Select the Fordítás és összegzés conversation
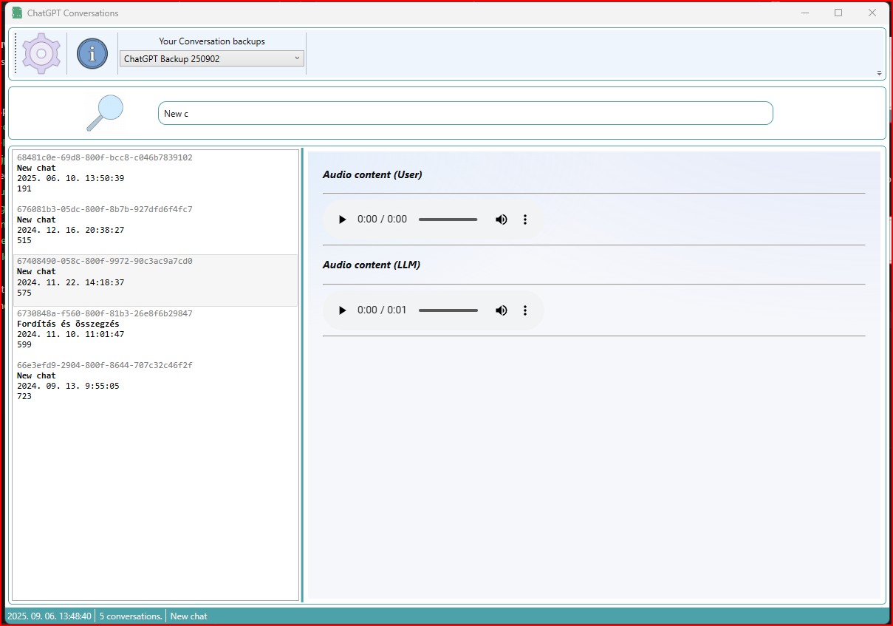Screen dimensions: 893x626 155,329
